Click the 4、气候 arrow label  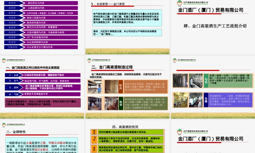click(14, 94)
